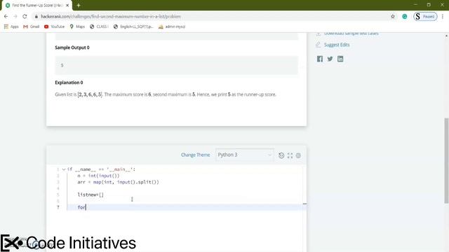Go forward with the forward arrow

coord(15,17)
